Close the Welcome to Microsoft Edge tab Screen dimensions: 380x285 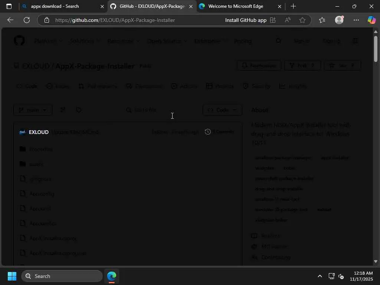pos(279,7)
